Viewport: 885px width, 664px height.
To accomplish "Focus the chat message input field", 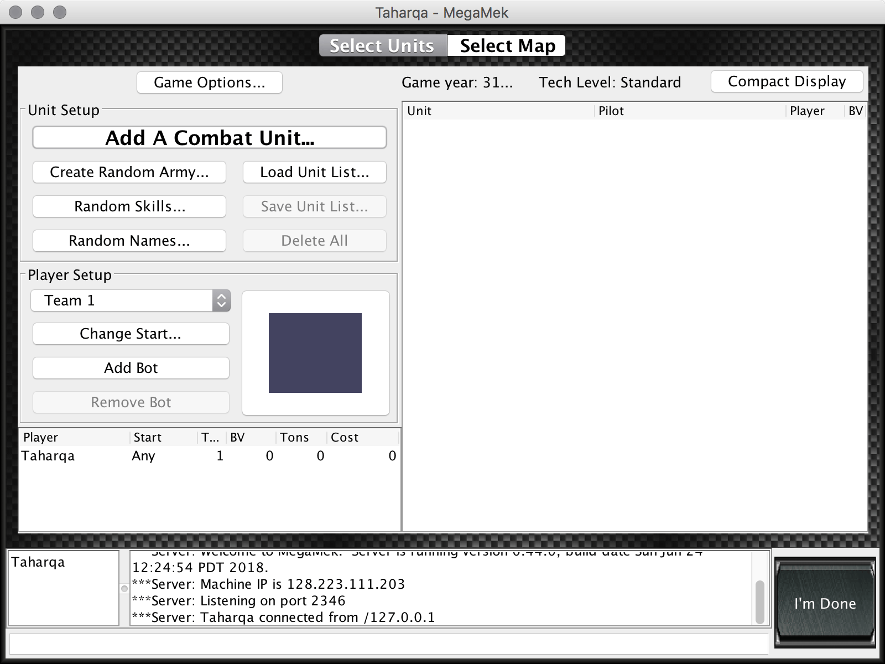I will [x=389, y=644].
